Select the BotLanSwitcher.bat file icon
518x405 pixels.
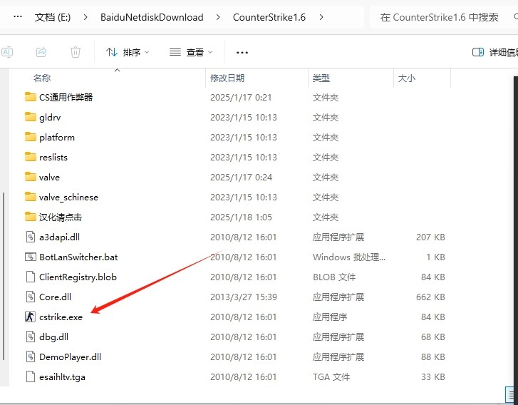31,257
